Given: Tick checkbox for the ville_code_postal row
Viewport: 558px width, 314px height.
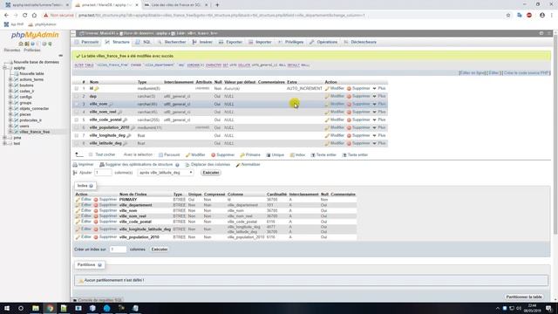Looking at the screenshot, I should pos(77,119).
